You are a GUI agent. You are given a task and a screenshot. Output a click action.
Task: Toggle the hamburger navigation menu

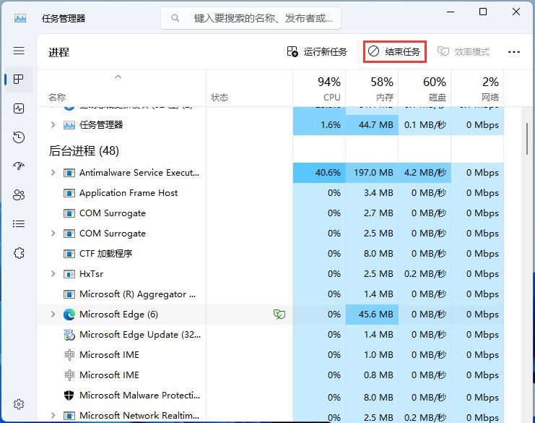click(19, 51)
